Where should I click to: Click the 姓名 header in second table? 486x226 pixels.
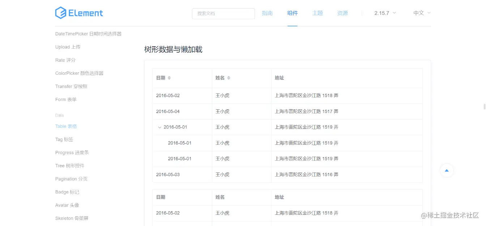click(220, 197)
